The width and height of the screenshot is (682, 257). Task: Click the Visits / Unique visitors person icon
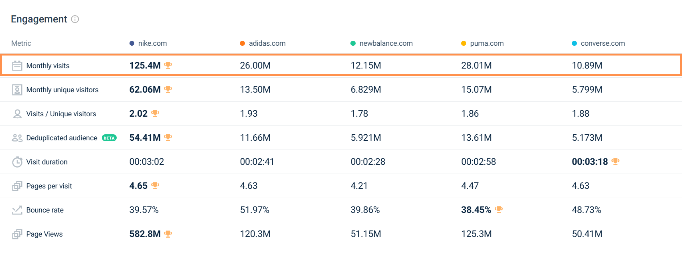coord(17,114)
